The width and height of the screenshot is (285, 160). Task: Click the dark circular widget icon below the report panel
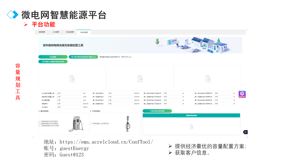coord(245,132)
